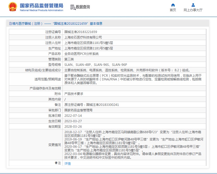Image resolution: width=217 pixels, height=174 pixels.
Task: Click the user profile icon above 网上办事大厅
Action: [193, 5]
